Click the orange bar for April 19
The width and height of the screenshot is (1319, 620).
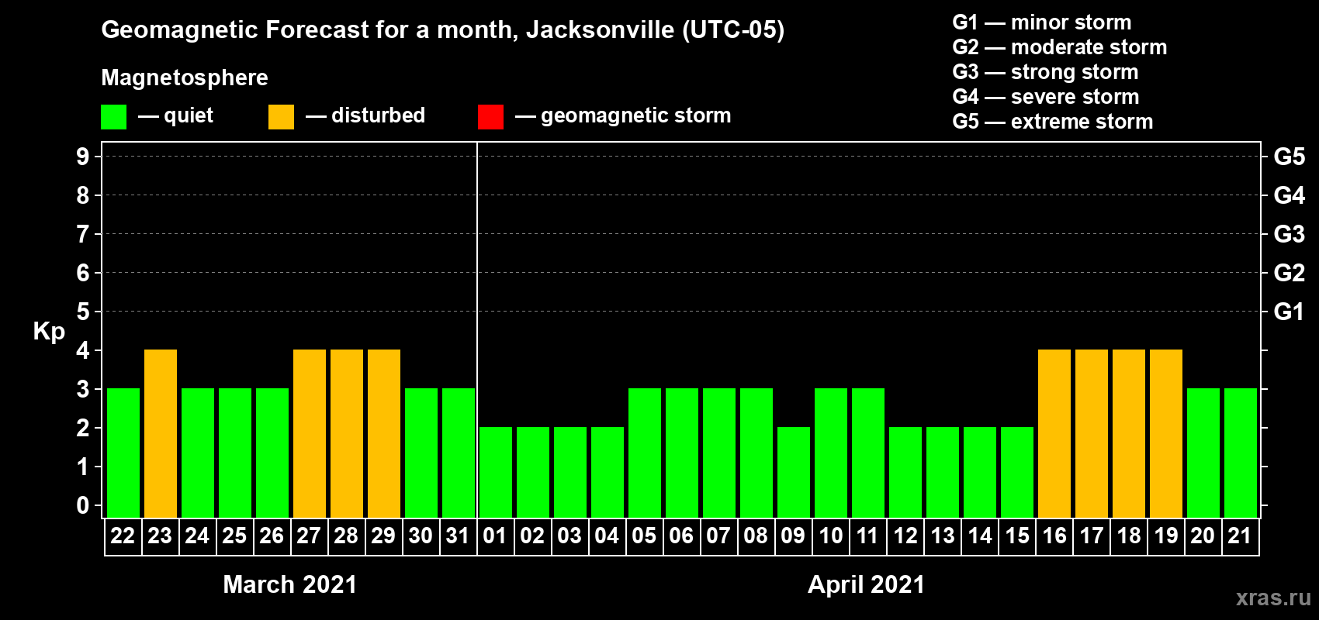pyautogui.click(x=1166, y=433)
